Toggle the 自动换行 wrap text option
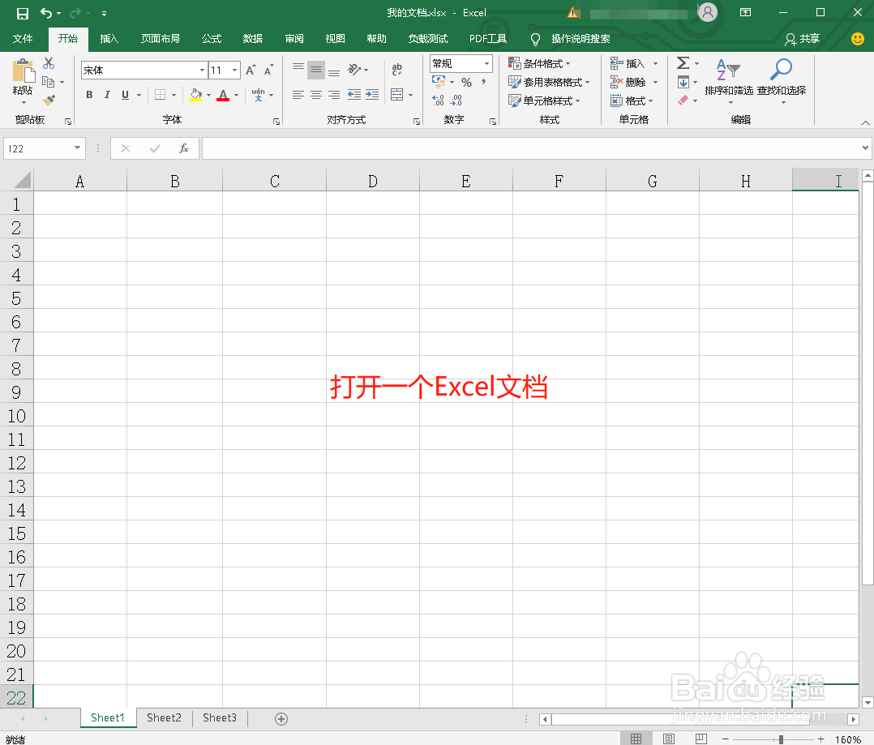 (396, 70)
